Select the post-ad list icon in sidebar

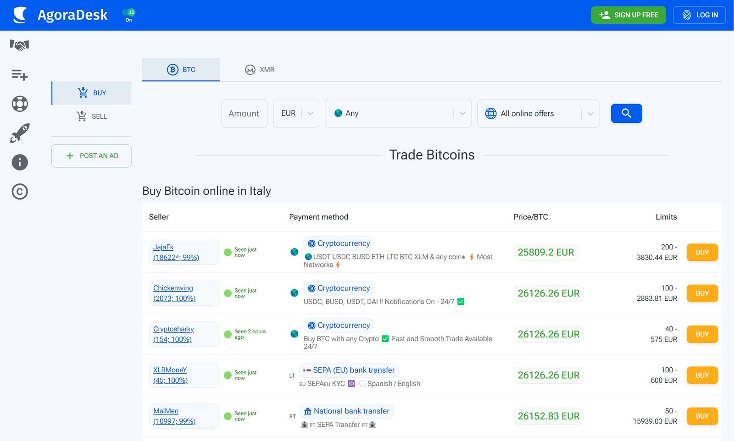pyautogui.click(x=19, y=74)
